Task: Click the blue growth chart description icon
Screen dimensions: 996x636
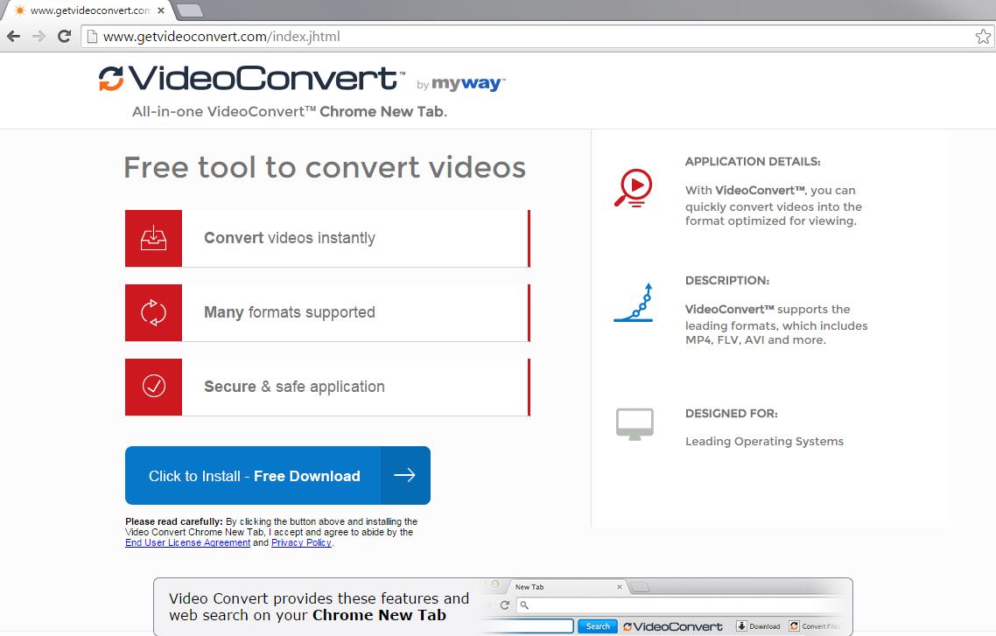Action: click(x=633, y=303)
